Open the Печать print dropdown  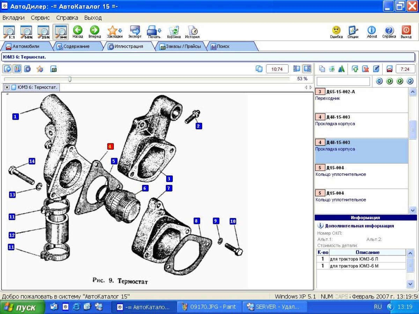[x=154, y=32]
